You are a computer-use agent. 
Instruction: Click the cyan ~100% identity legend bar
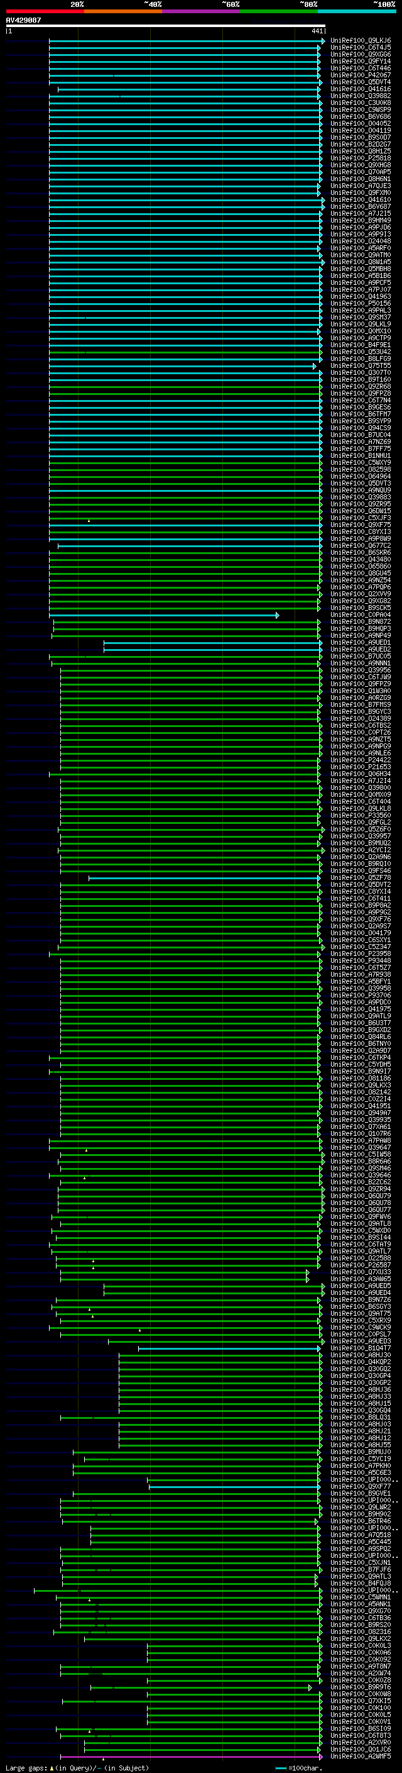[x=357, y=11]
